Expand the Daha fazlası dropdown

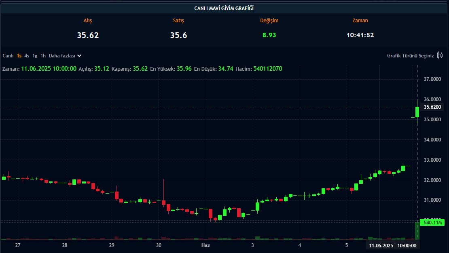pos(65,56)
